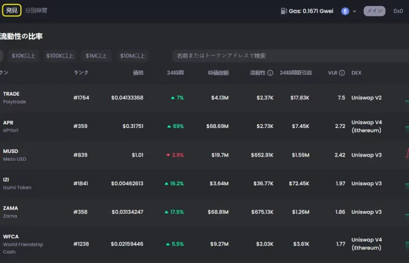This screenshot has width=409, height=263.
Task: Click the info icon next to 流動性
Action: (270, 73)
